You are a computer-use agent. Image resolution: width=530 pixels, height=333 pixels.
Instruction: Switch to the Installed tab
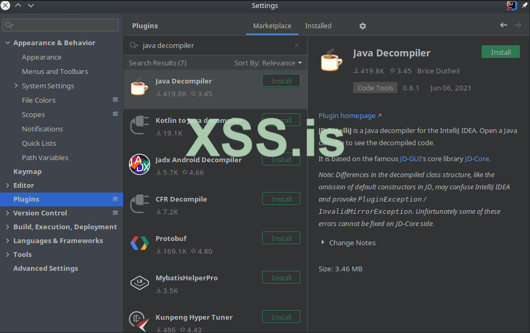pos(318,26)
